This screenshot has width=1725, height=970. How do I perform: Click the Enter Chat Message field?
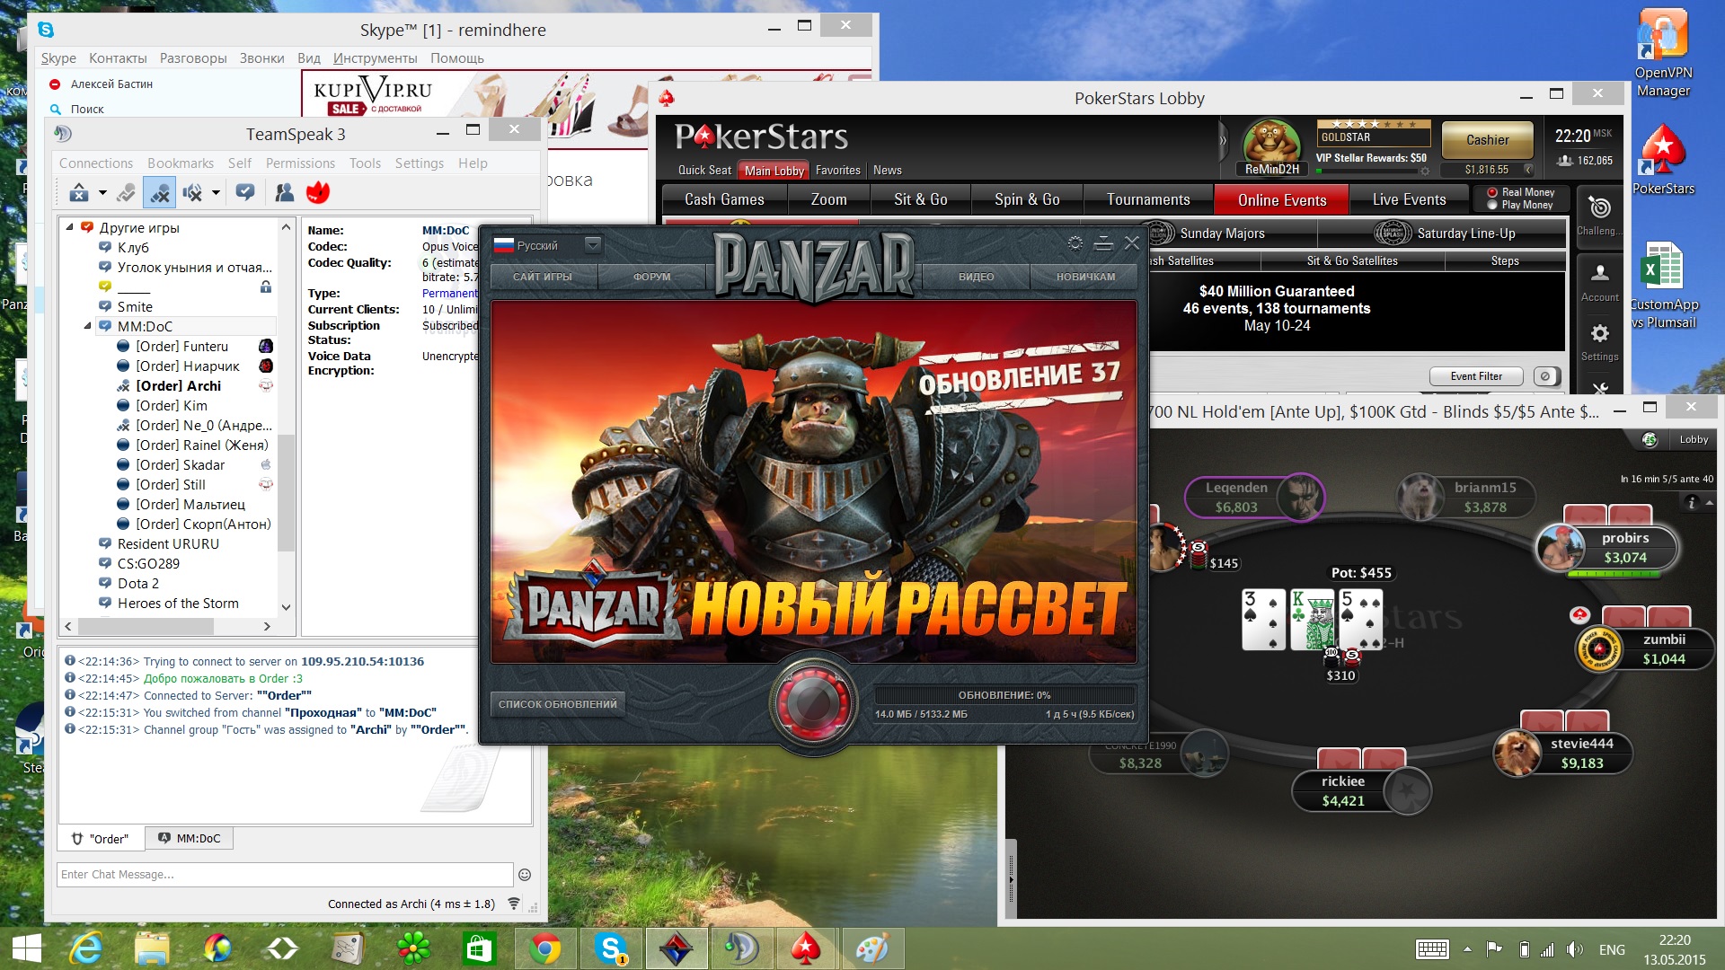pos(285,874)
